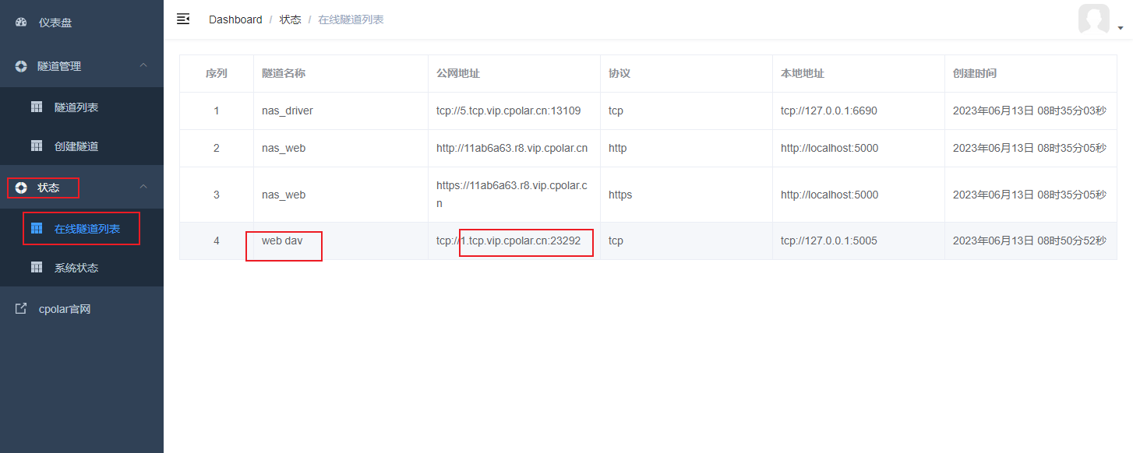Viewport: 1133px width, 453px height.
Task: Click the address tcp://5.tcp.vip.cpolar.cn:13109
Action: point(508,111)
